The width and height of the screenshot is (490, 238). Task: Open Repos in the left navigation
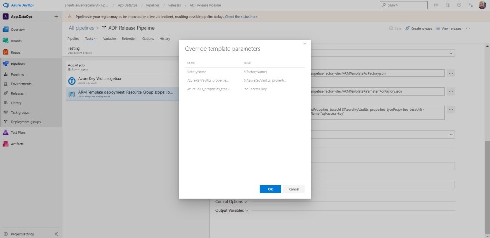tap(16, 52)
